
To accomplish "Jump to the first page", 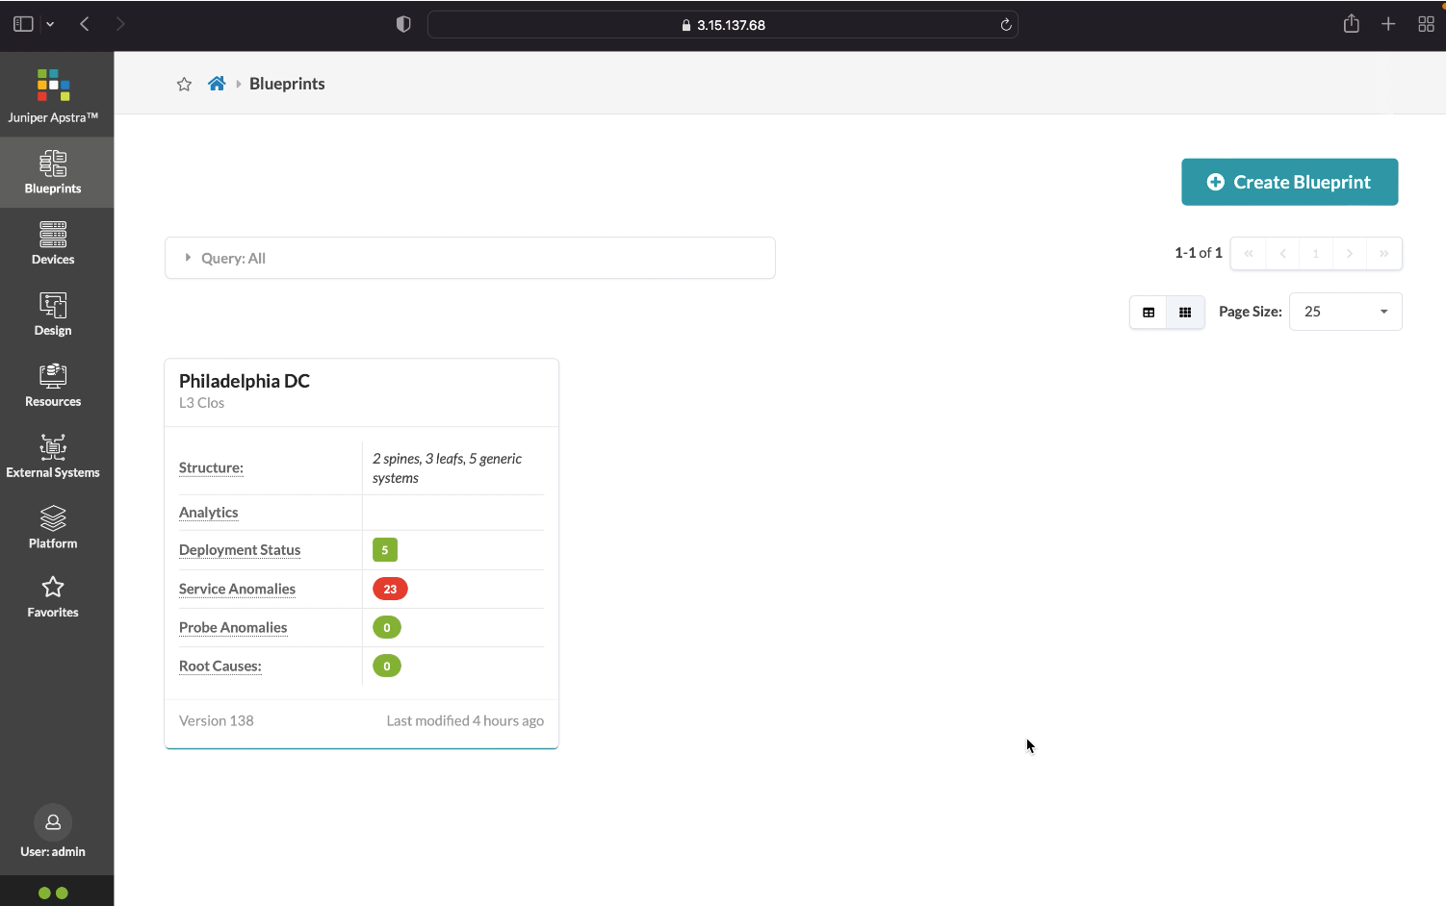I will click(x=1249, y=253).
